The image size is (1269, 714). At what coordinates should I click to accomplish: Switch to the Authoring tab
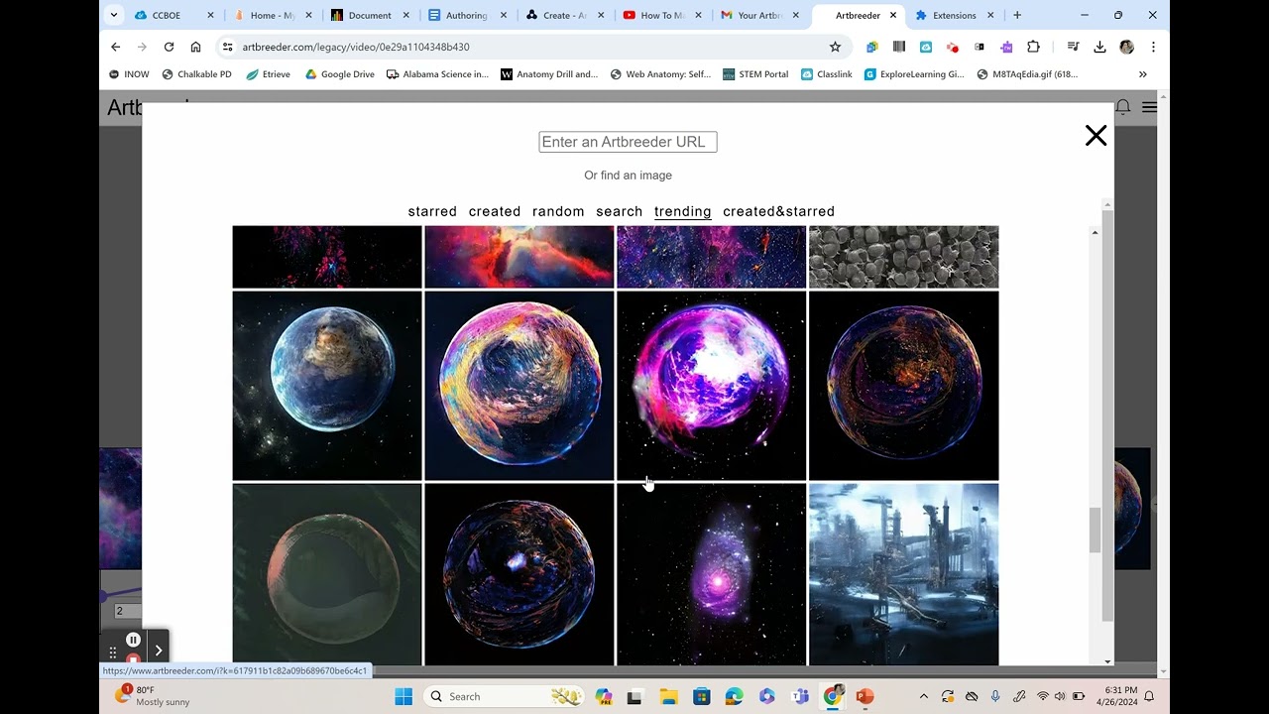(x=466, y=15)
